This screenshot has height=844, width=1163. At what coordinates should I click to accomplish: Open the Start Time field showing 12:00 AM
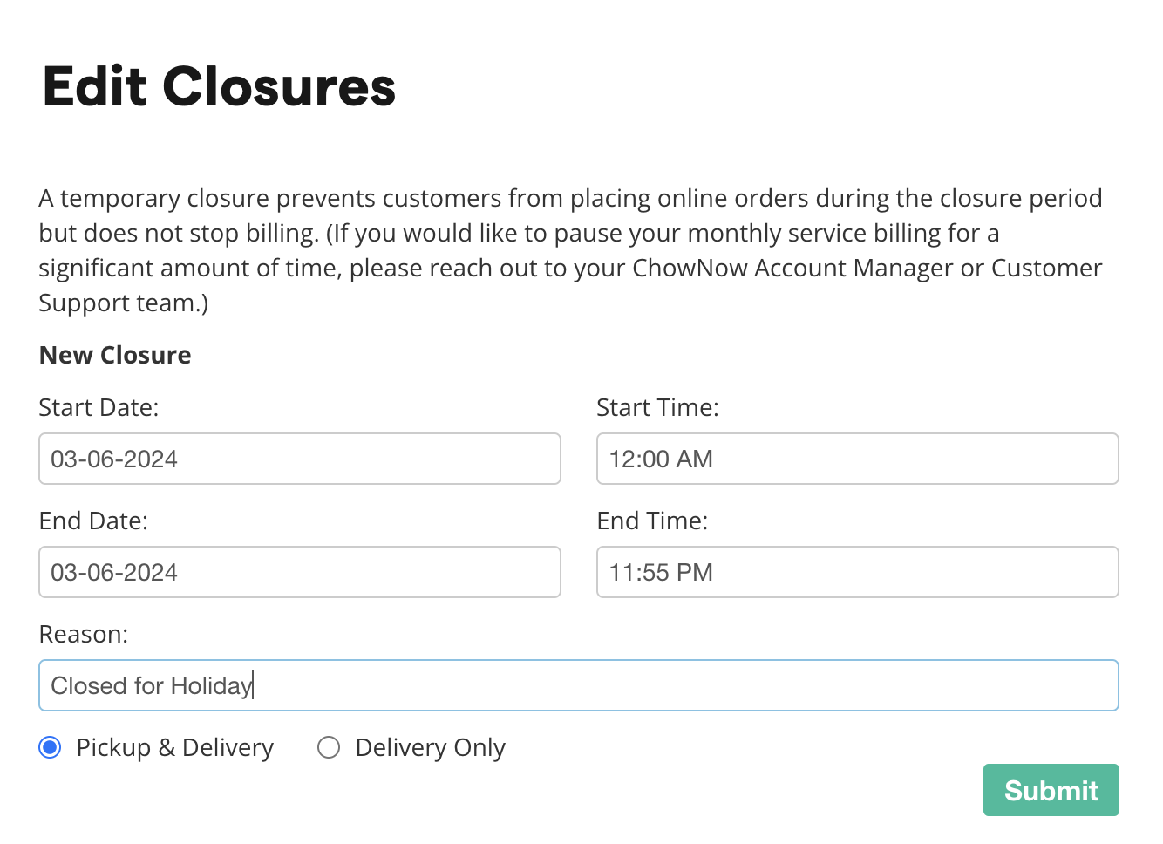point(857,459)
